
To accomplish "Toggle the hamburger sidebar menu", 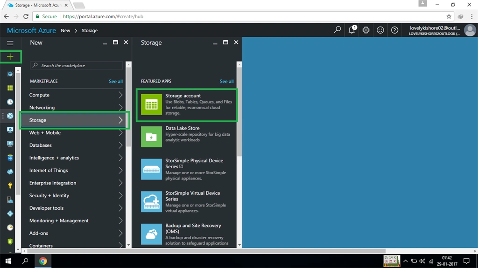I will click(10, 43).
